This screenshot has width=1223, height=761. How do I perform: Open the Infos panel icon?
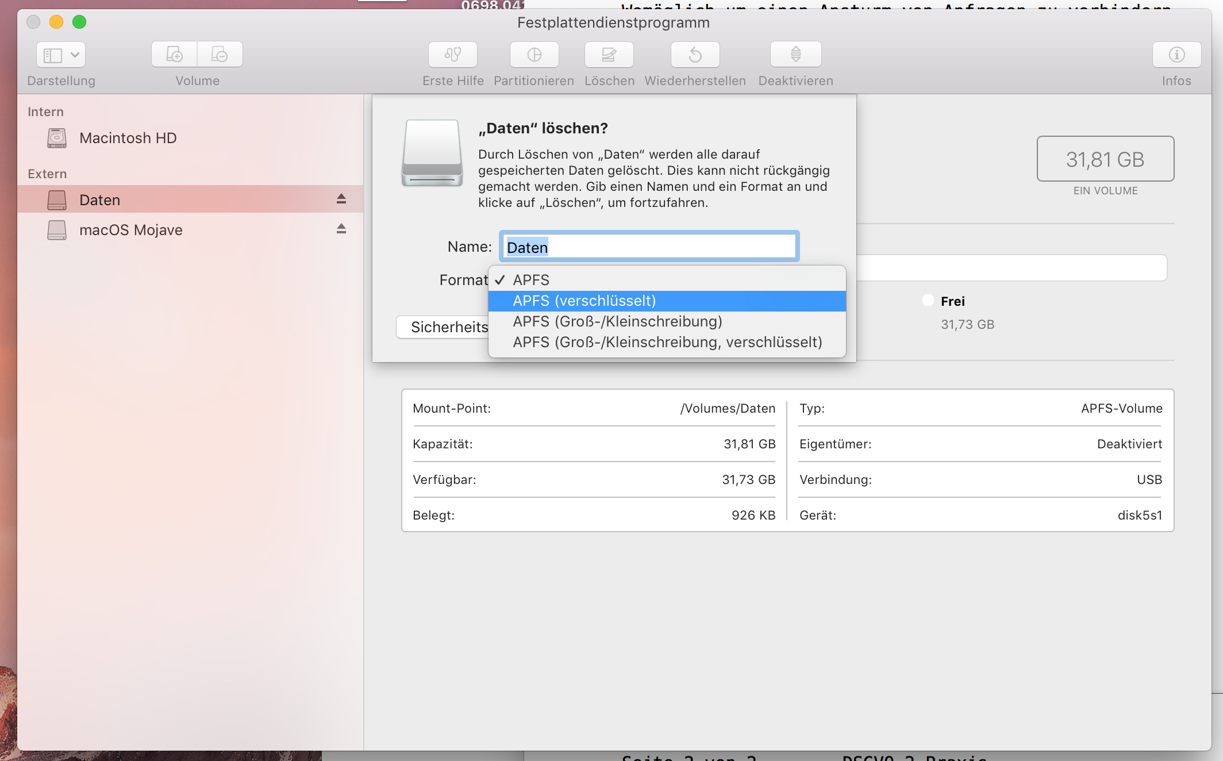click(x=1176, y=55)
